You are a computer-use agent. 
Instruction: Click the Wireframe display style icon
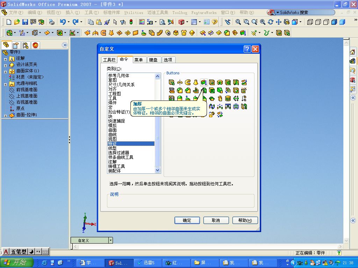point(310,22)
